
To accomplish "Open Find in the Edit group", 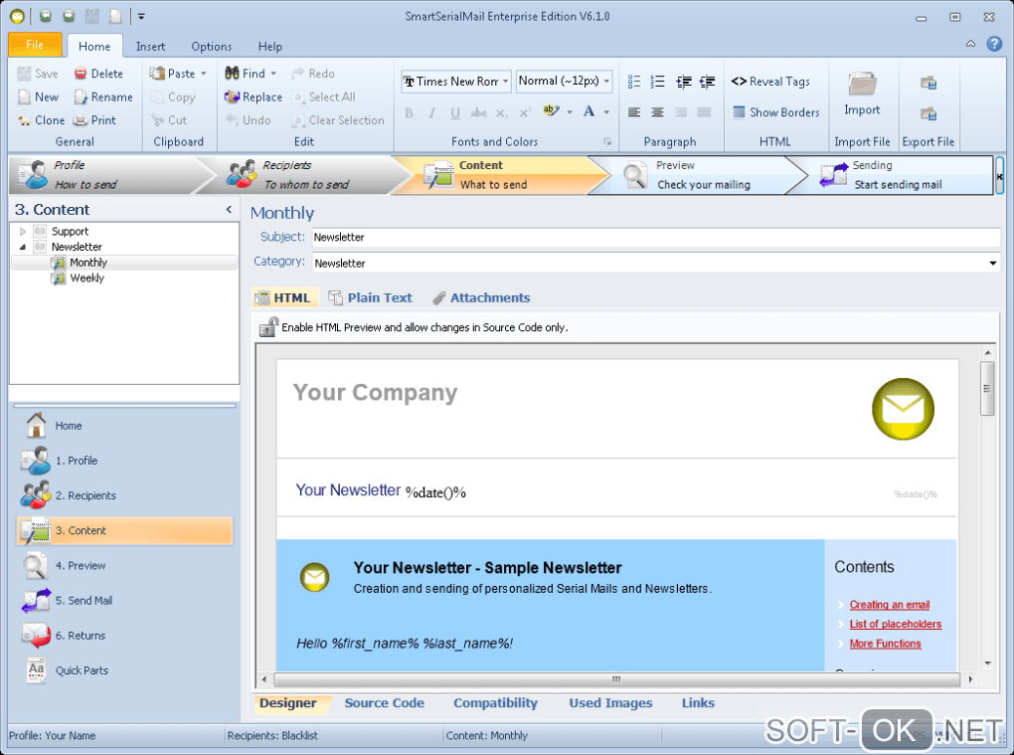I will tap(246, 73).
